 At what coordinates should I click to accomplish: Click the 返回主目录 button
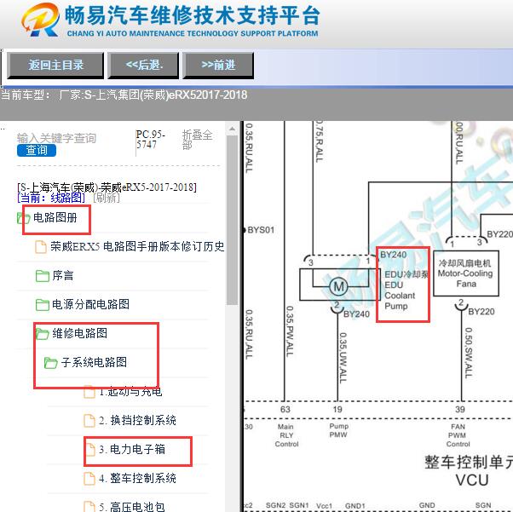(x=55, y=65)
